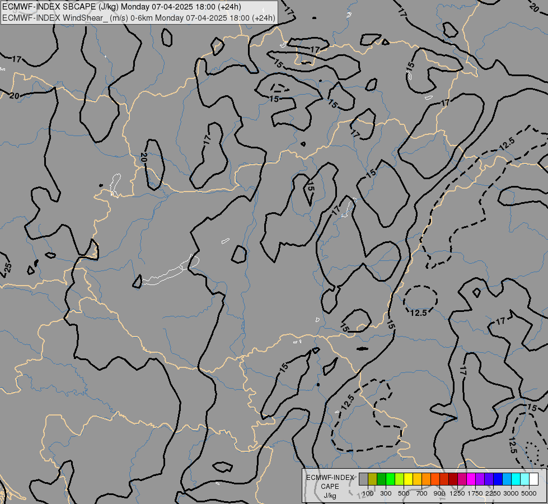Viewport: 548px width, 504px height.
Task: Select the bright magenta legend swatch
Action: click(471, 479)
